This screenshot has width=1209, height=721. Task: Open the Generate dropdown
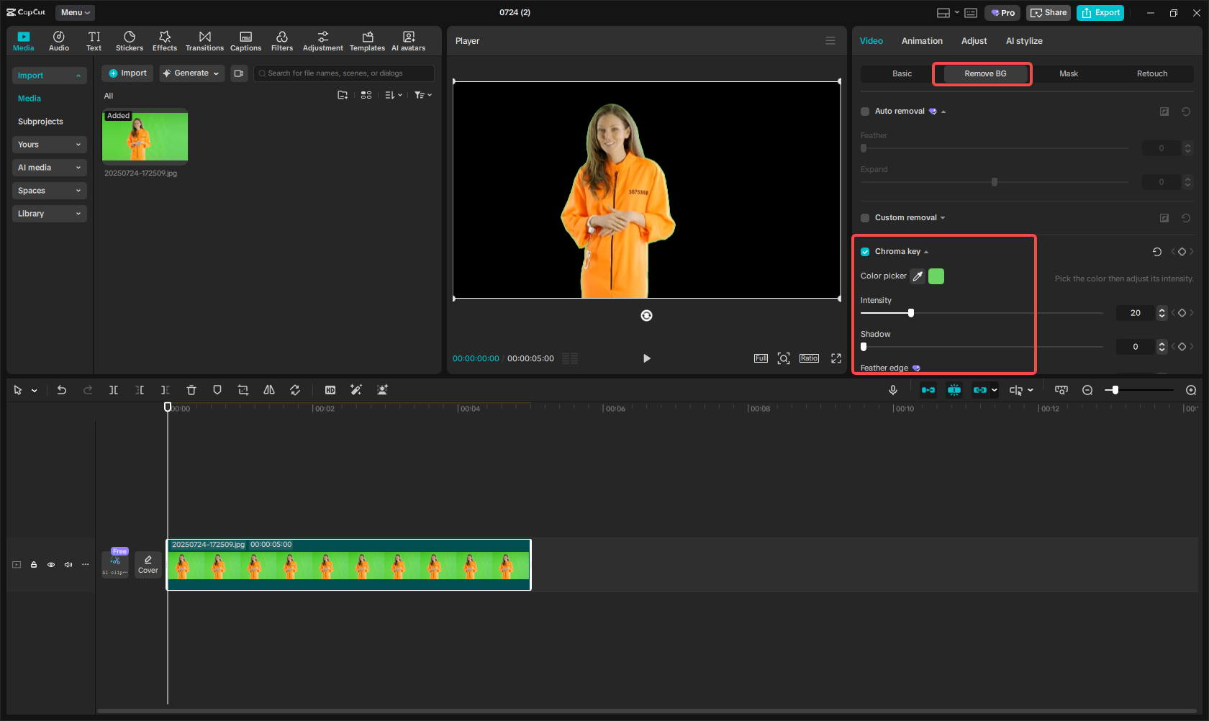[x=192, y=73]
